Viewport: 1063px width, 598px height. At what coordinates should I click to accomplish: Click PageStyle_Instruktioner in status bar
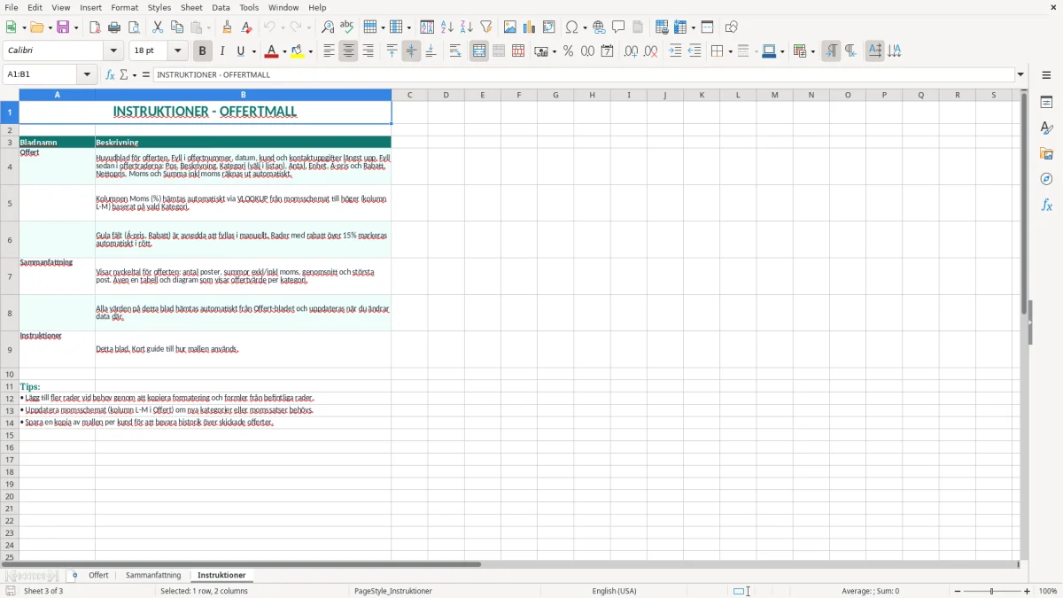click(x=392, y=591)
